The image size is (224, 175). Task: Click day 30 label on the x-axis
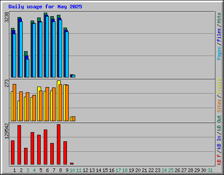tap(203, 170)
